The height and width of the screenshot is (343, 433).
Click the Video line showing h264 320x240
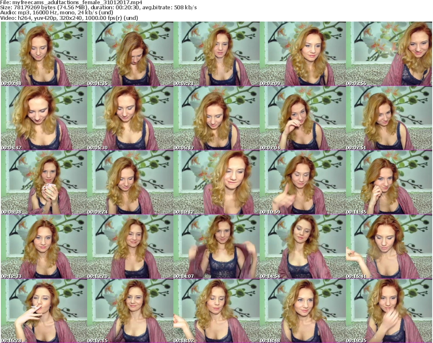pyautogui.click(x=69, y=18)
